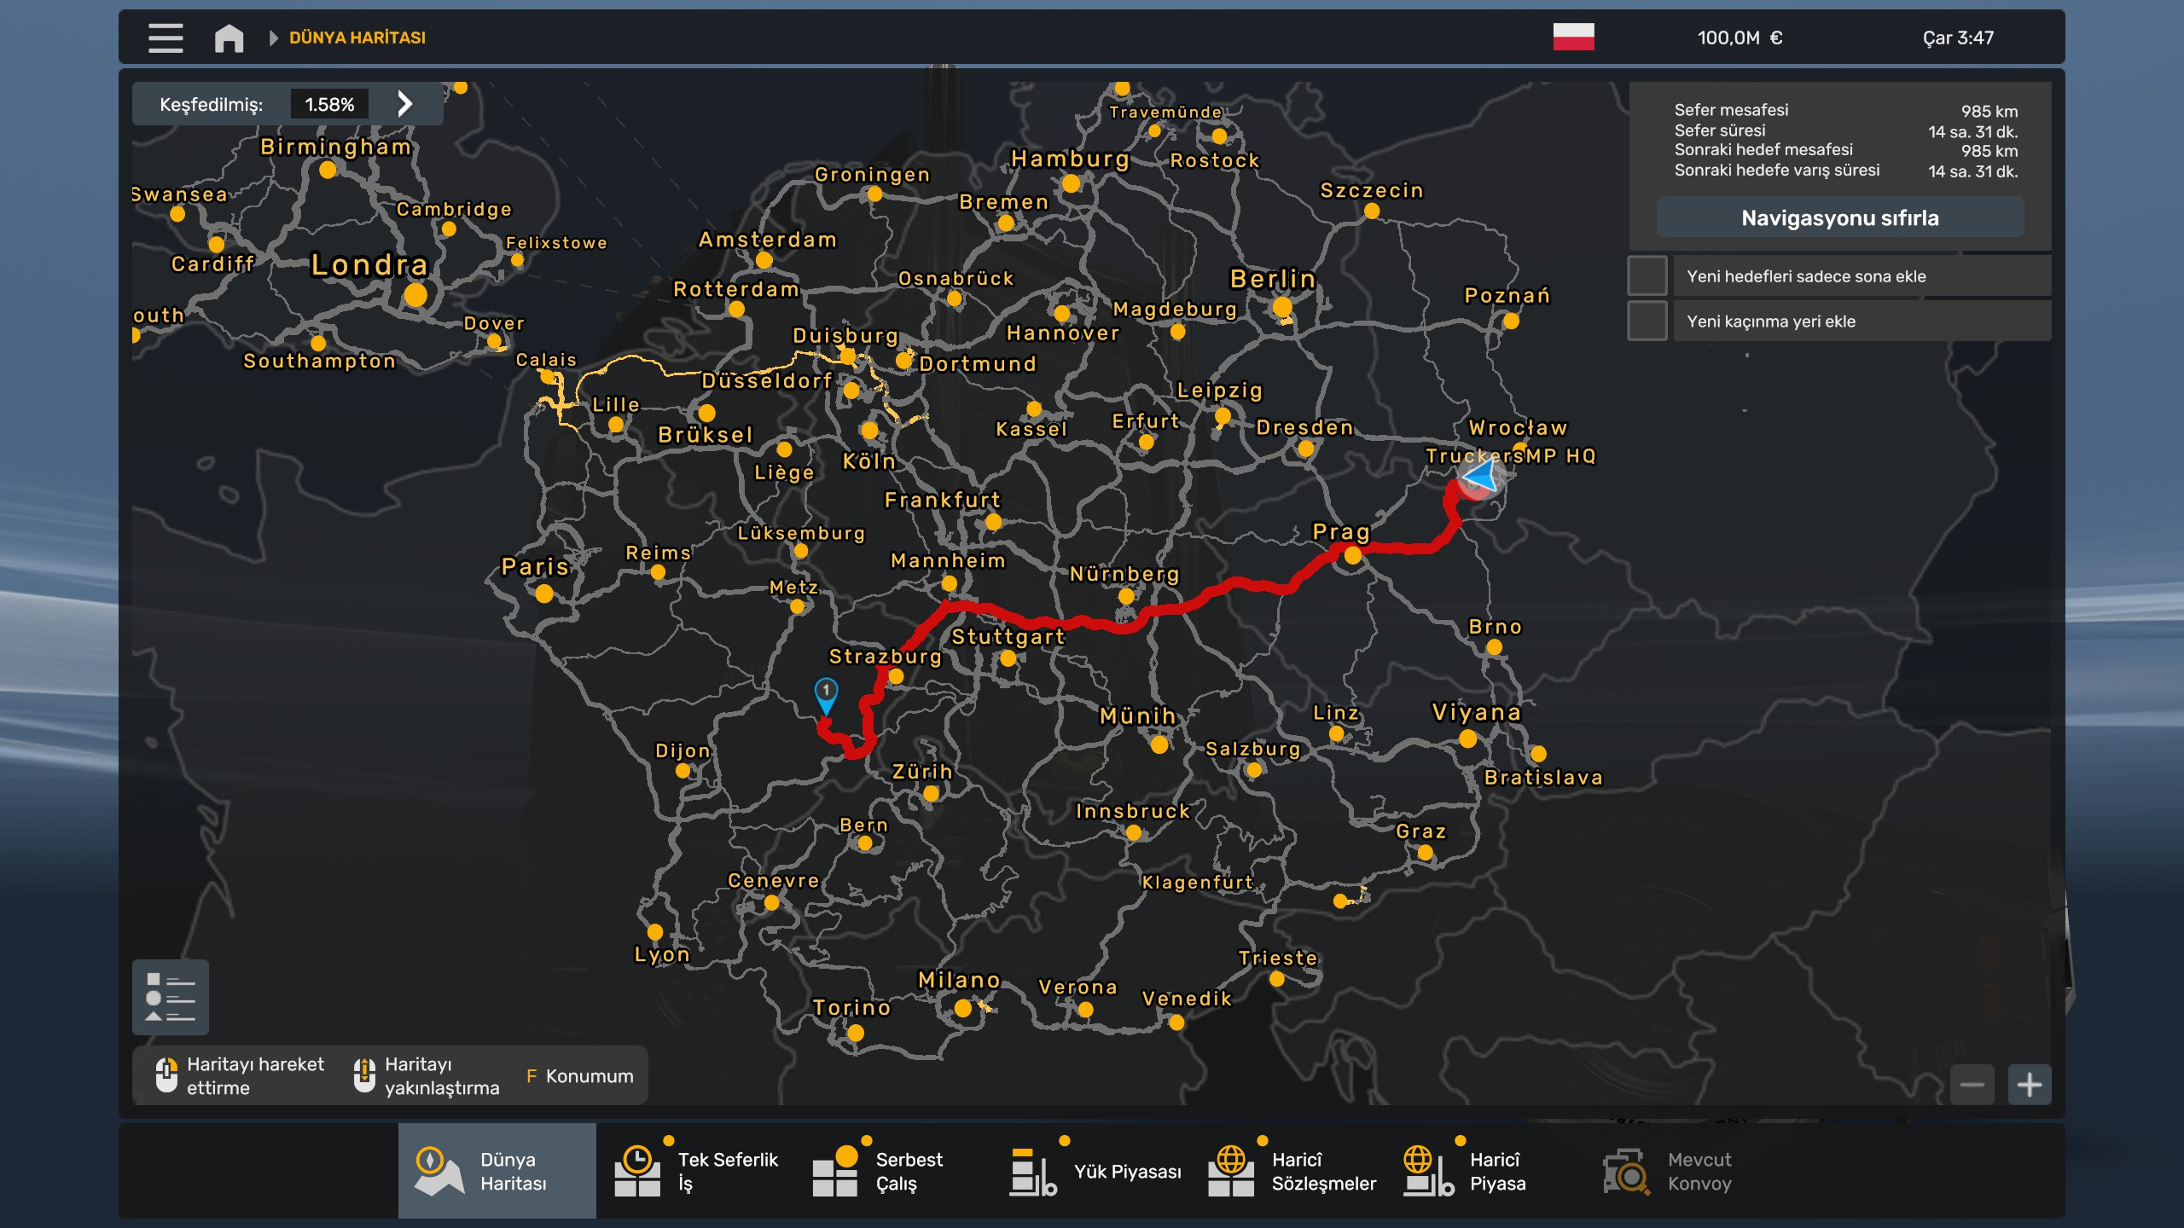
Task: Click the blue truck position arrow
Action: click(1483, 476)
